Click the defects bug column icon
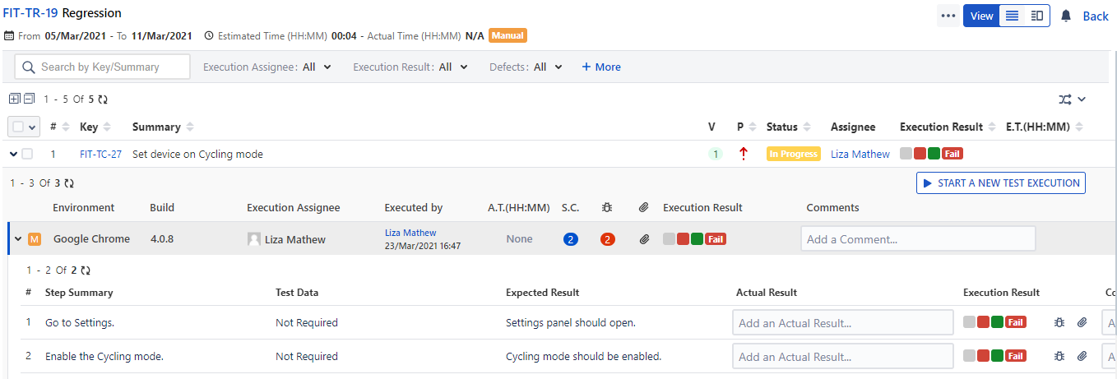The width and height of the screenshot is (1117, 379). click(607, 208)
